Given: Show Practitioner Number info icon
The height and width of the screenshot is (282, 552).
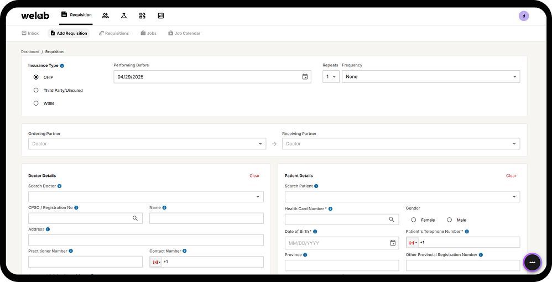Looking at the screenshot, I should pyautogui.click(x=71, y=251).
